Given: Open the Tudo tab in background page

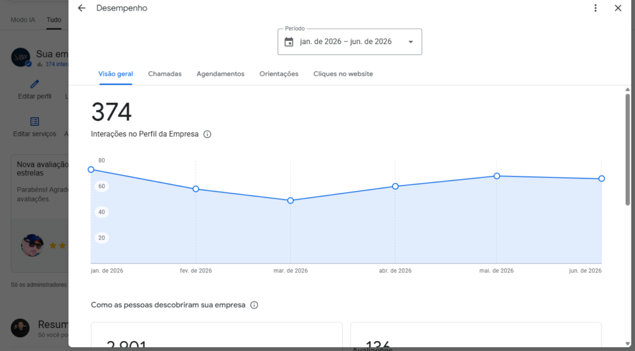Looking at the screenshot, I should click(54, 20).
